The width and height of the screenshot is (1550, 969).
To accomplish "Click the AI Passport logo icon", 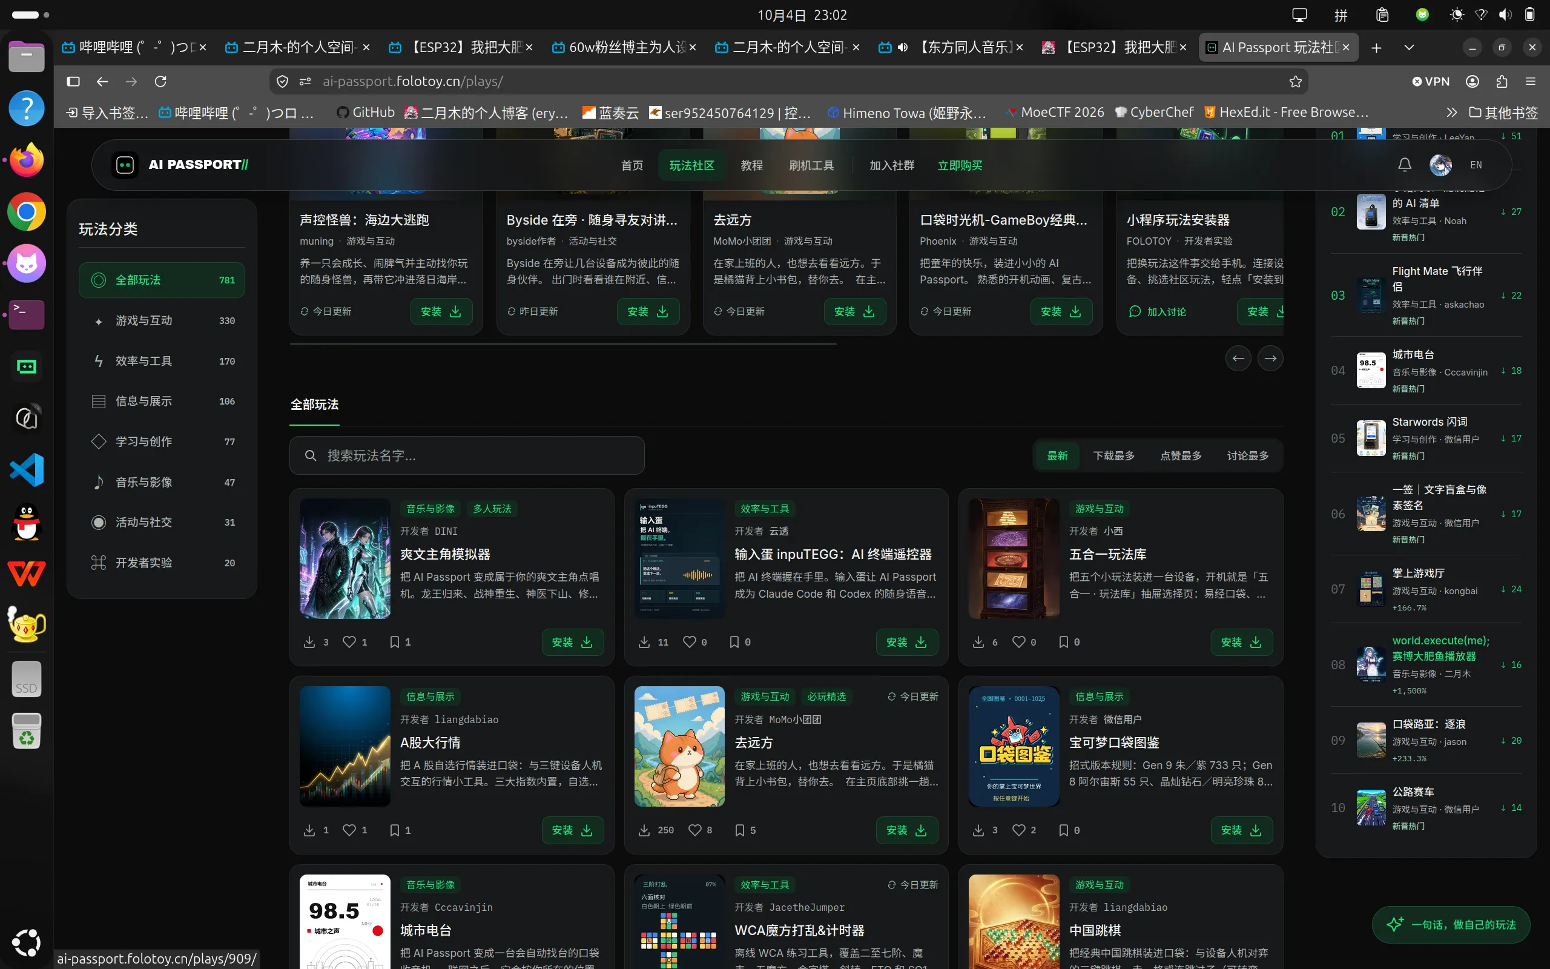I will 125,165.
